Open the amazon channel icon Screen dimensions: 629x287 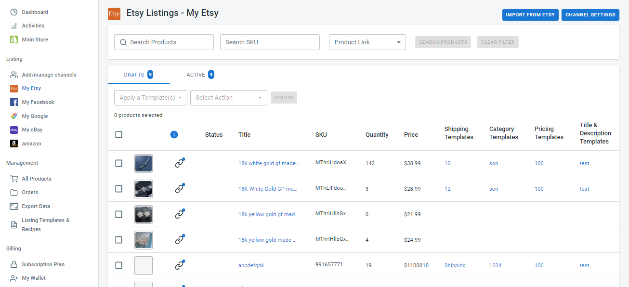(x=14, y=143)
